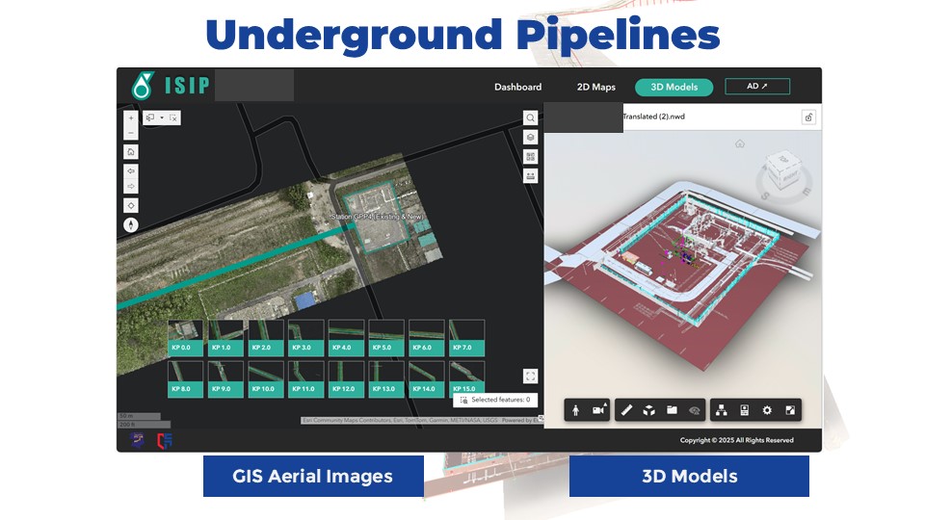Reset map orientation with the compass icon
The width and height of the screenshot is (925, 520).
pyautogui.click(x=131, y=225)
